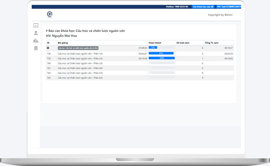Open the user profile sidebar icon
This screenshot has width=270, height=166.
tap(36, 33)
